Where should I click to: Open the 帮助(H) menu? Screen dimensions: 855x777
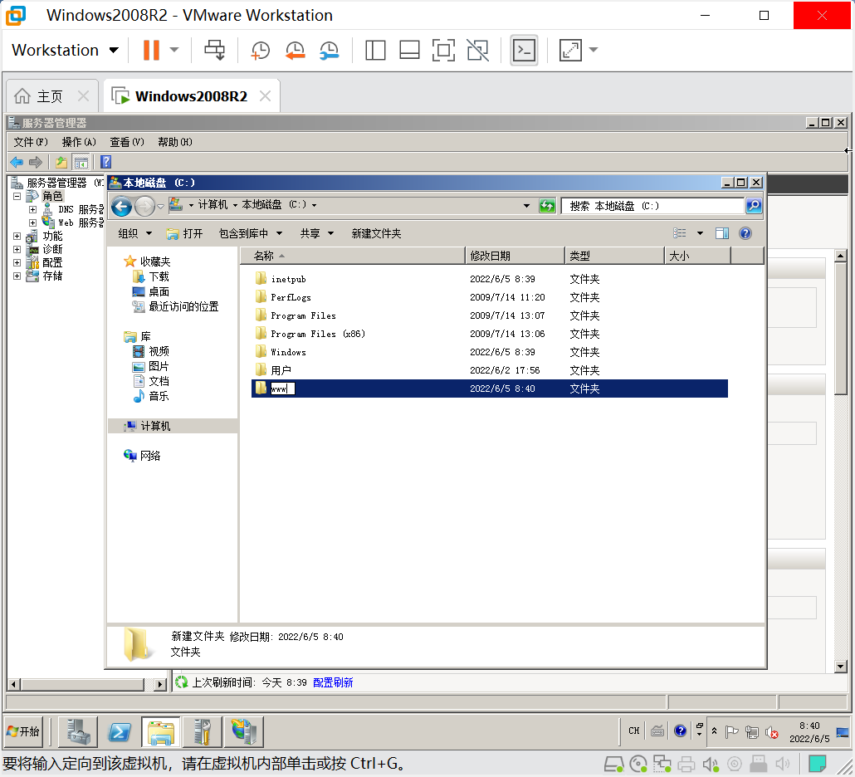pyautogui.click(x=174, y=142)
